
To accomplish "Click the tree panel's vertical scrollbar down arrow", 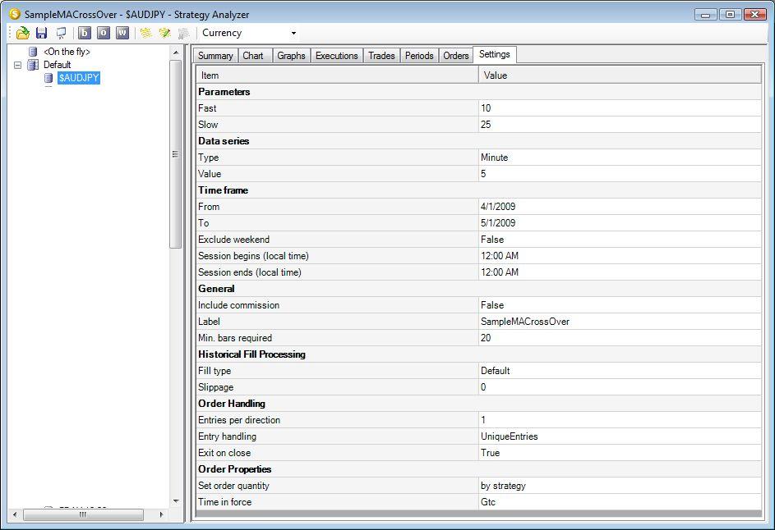I will tap(175, 501).
